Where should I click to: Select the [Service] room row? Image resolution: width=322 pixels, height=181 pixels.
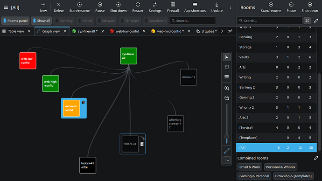tap(276, 128)
